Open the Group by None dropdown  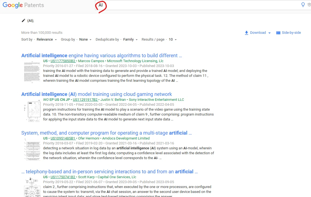(85, 40)
